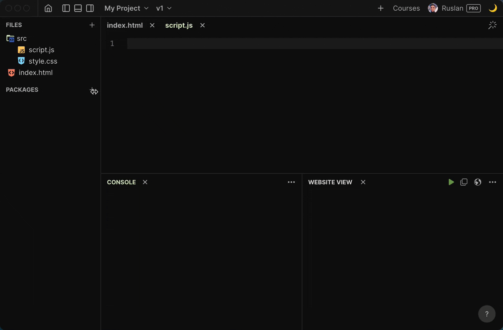Open the help question mark button

[x=487, y=314]
